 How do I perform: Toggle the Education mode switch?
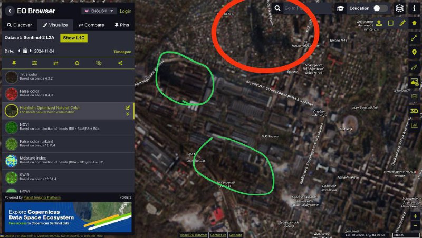(380, 8)
